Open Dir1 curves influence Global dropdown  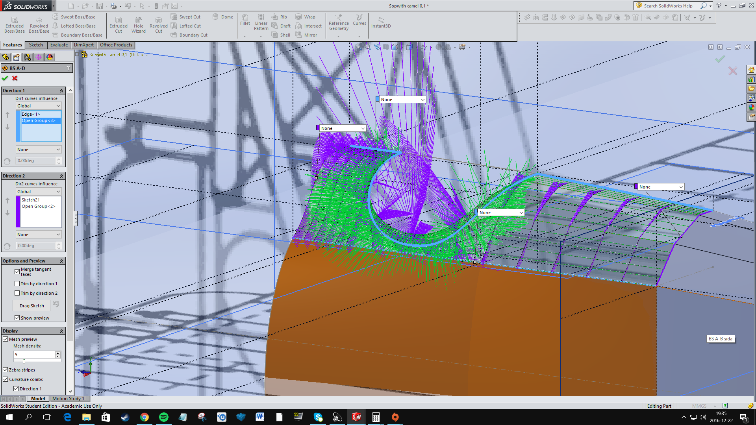tap(39, 106)
